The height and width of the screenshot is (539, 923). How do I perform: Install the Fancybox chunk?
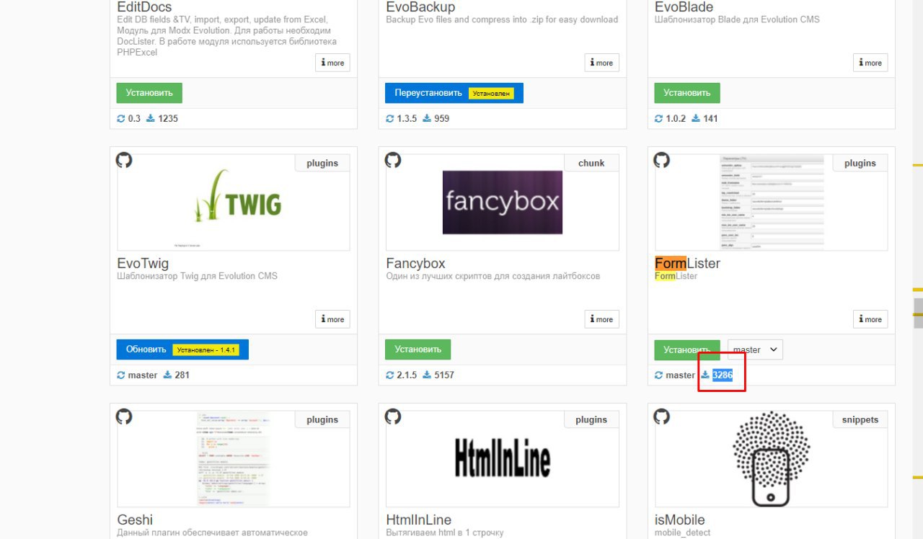tap(418, 349)
